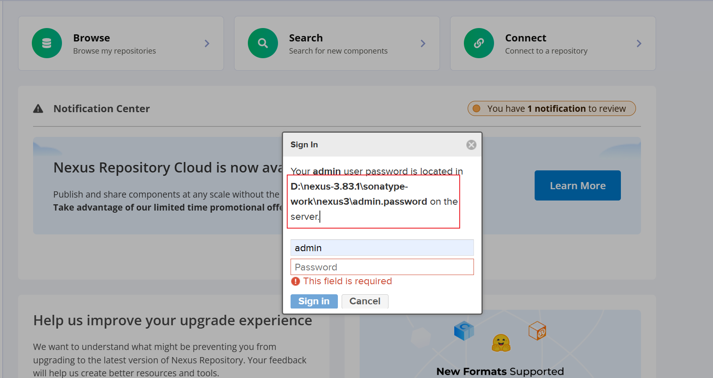This screenshot has height=378, width=713.
Task: Open the 1 notification to review badge
Action: [552, 108]
